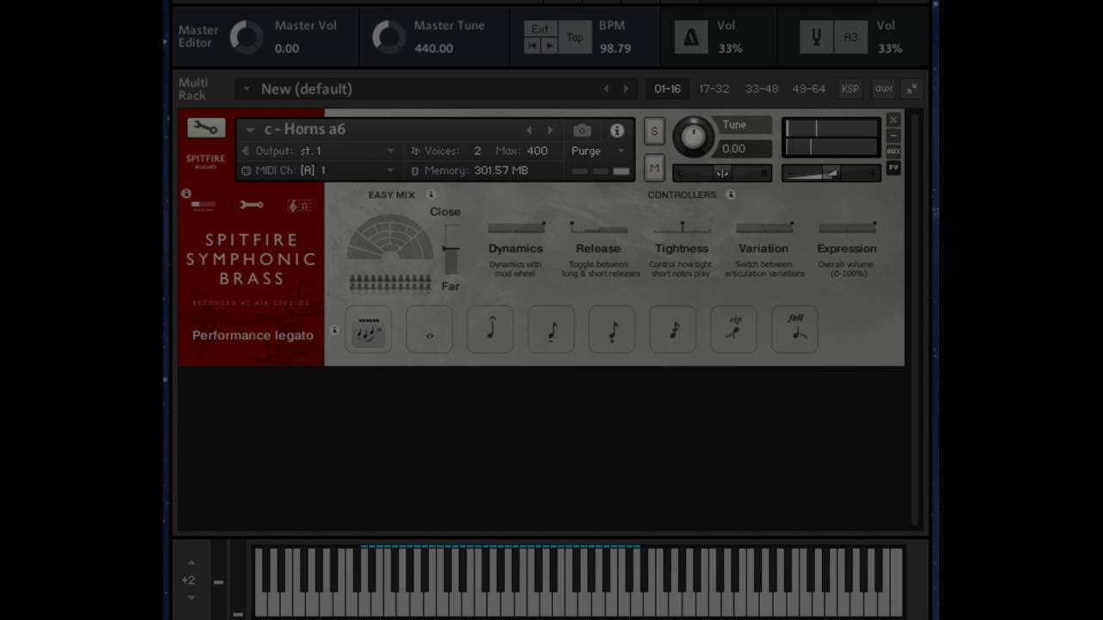The image size is (1103, 620).
Task: Click info icon beside articulation row
Action: tap(335, 330)
